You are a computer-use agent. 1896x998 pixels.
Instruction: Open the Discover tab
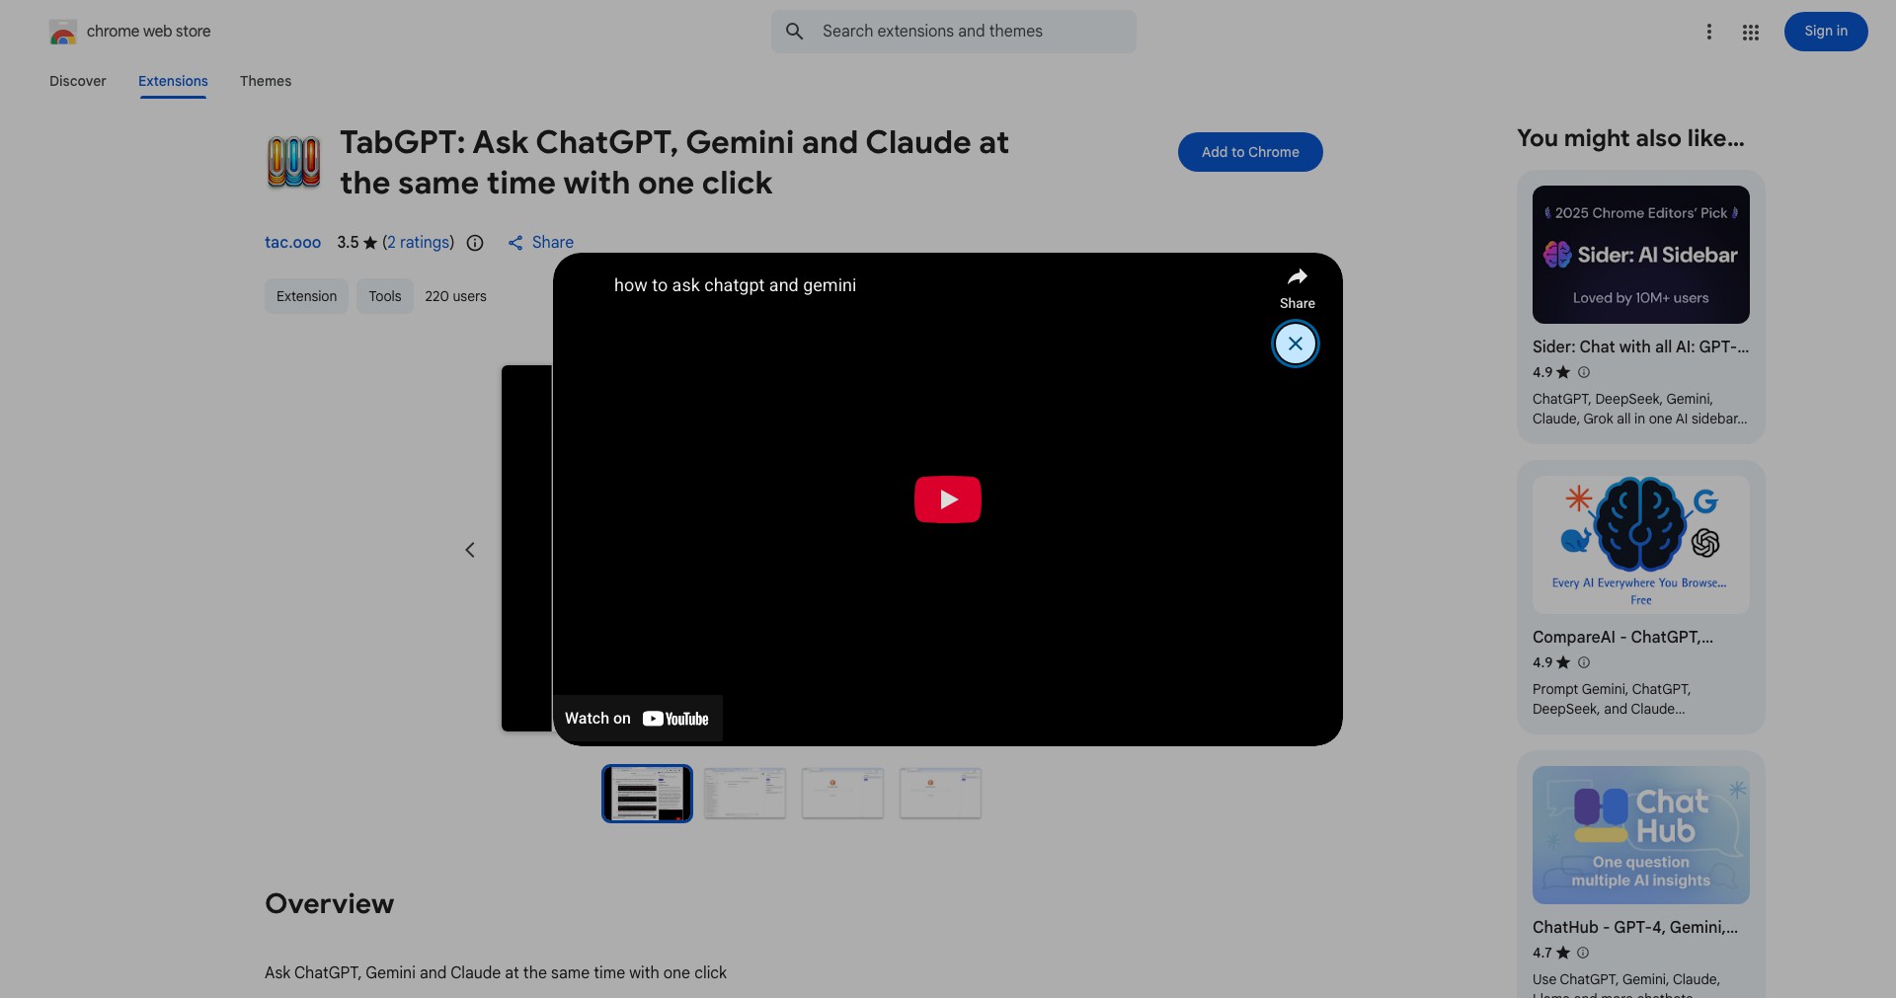click(x=78, y=81)
